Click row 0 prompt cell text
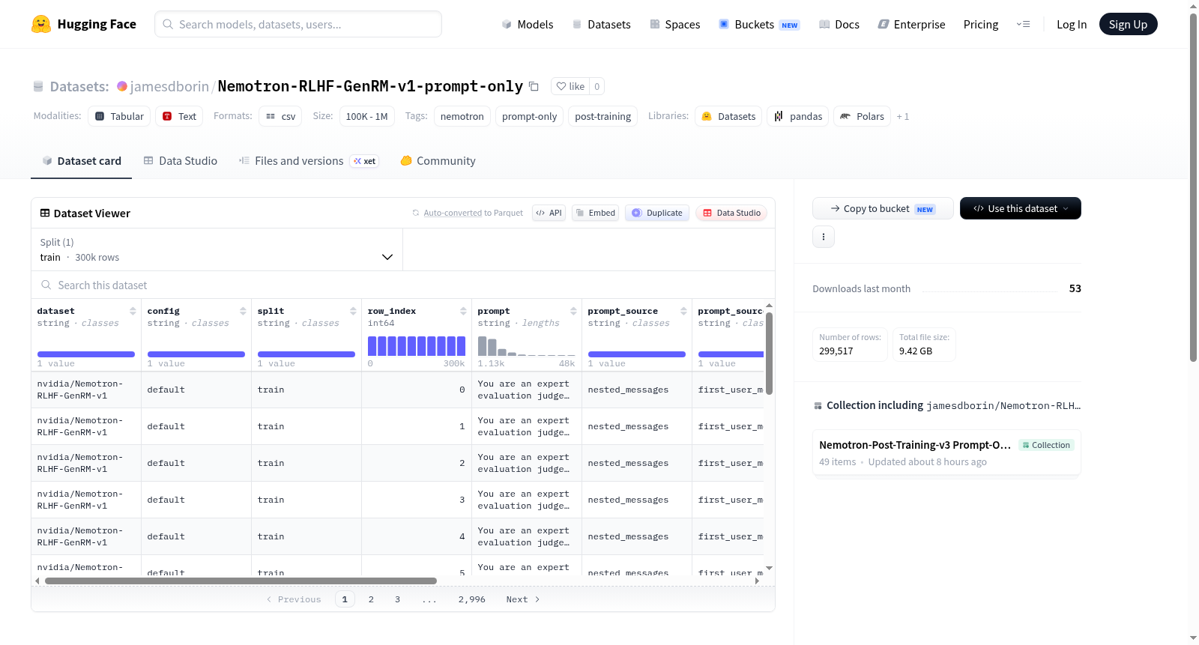The image size is (1199, 645). pos(524,390)
